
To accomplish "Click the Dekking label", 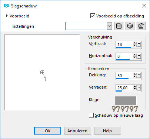I will [97, 75].
